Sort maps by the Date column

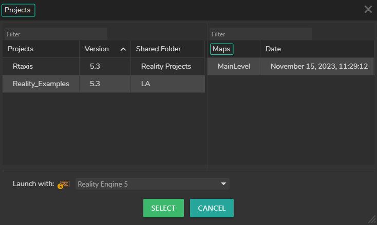pos(273,49)
